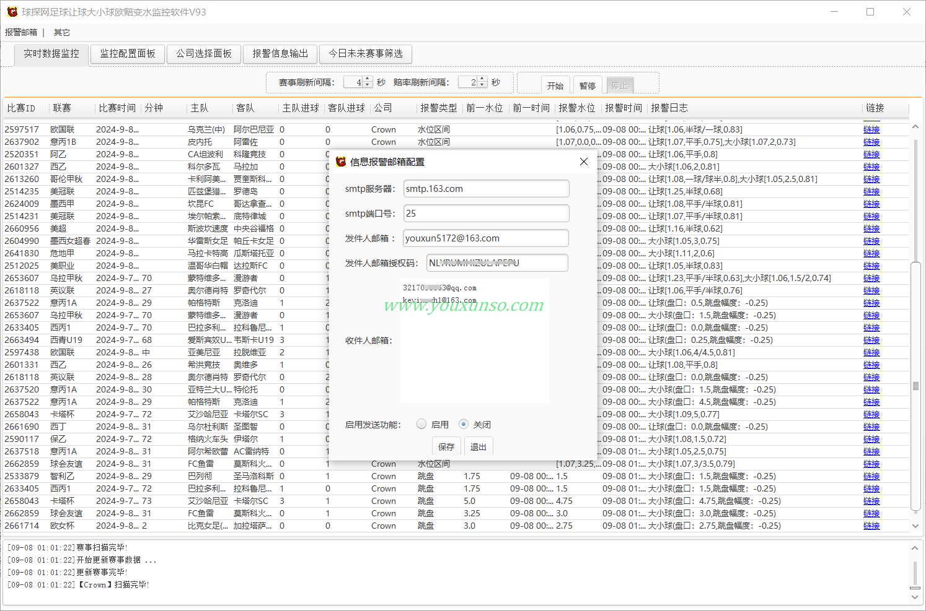Increase the 赛事刷新间隔 spinner value
Screen dimensions: 926x611
pos(368,79)
